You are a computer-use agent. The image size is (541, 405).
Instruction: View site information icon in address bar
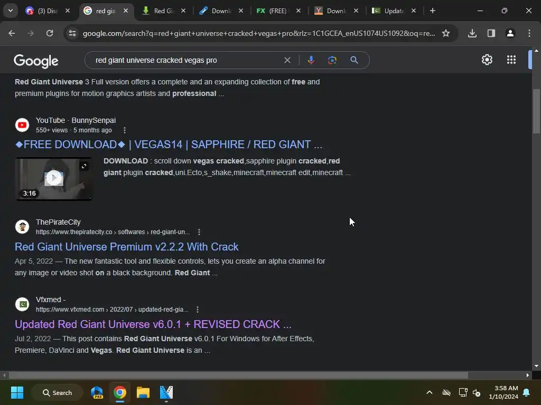click(72, 33)
